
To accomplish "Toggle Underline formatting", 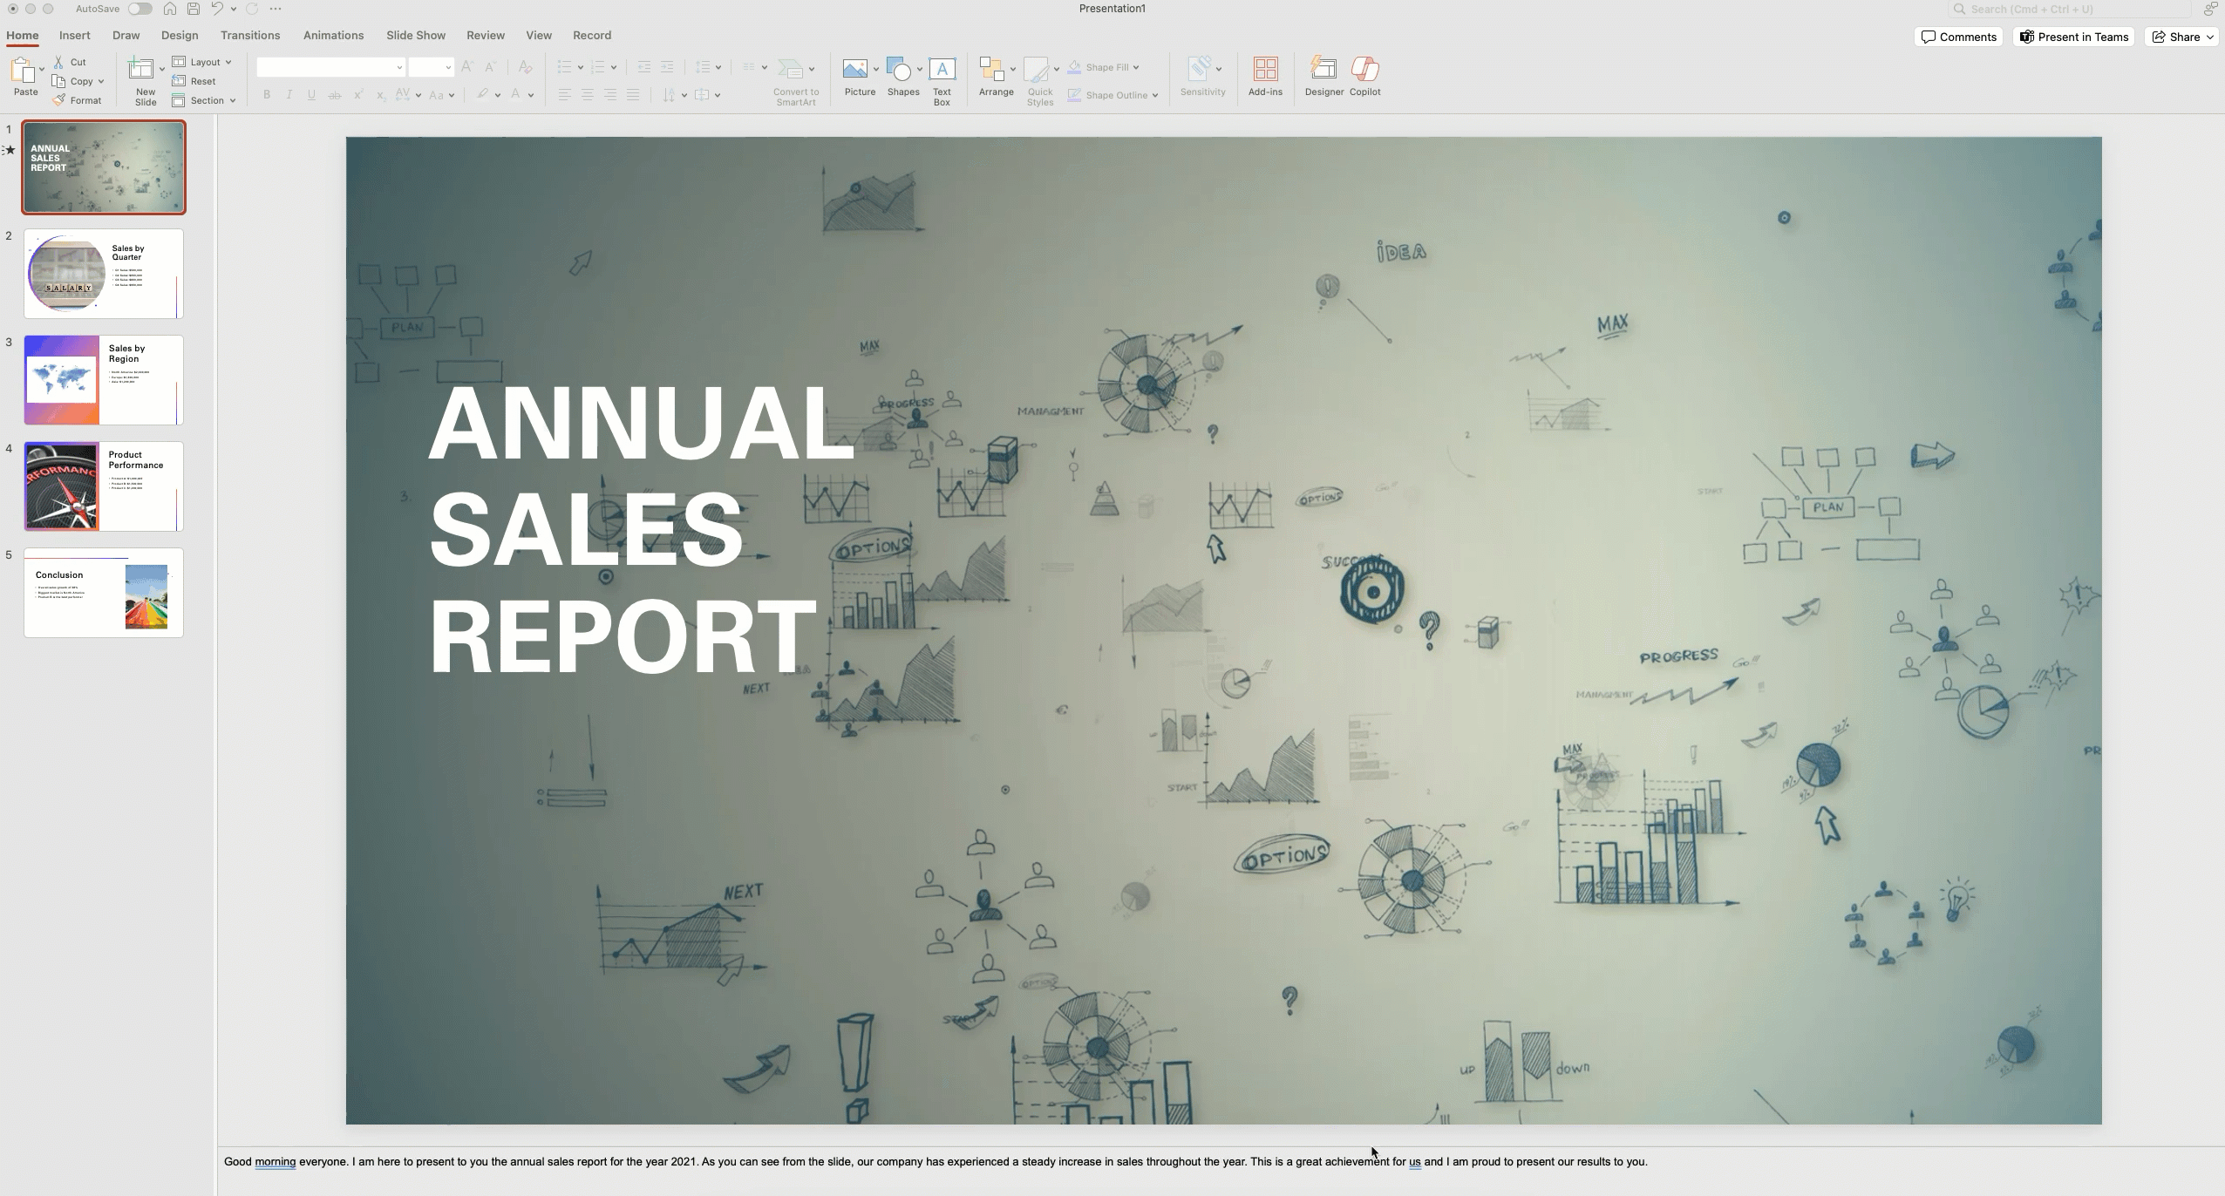I will [x=311, y=95].
